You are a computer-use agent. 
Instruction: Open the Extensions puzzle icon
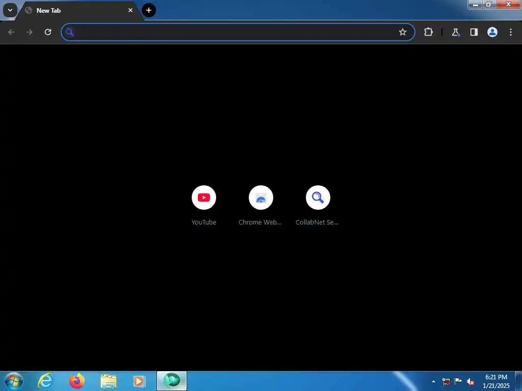pos(428,32)
